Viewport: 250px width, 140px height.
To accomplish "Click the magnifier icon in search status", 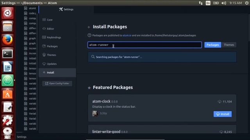I will click(x=93, y=57).
